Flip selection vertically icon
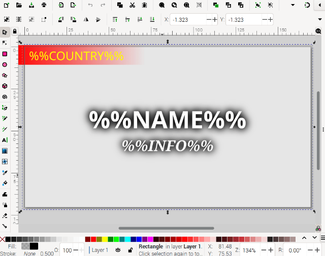The width and height of the screenshot is (325, 256). point(98,19)
